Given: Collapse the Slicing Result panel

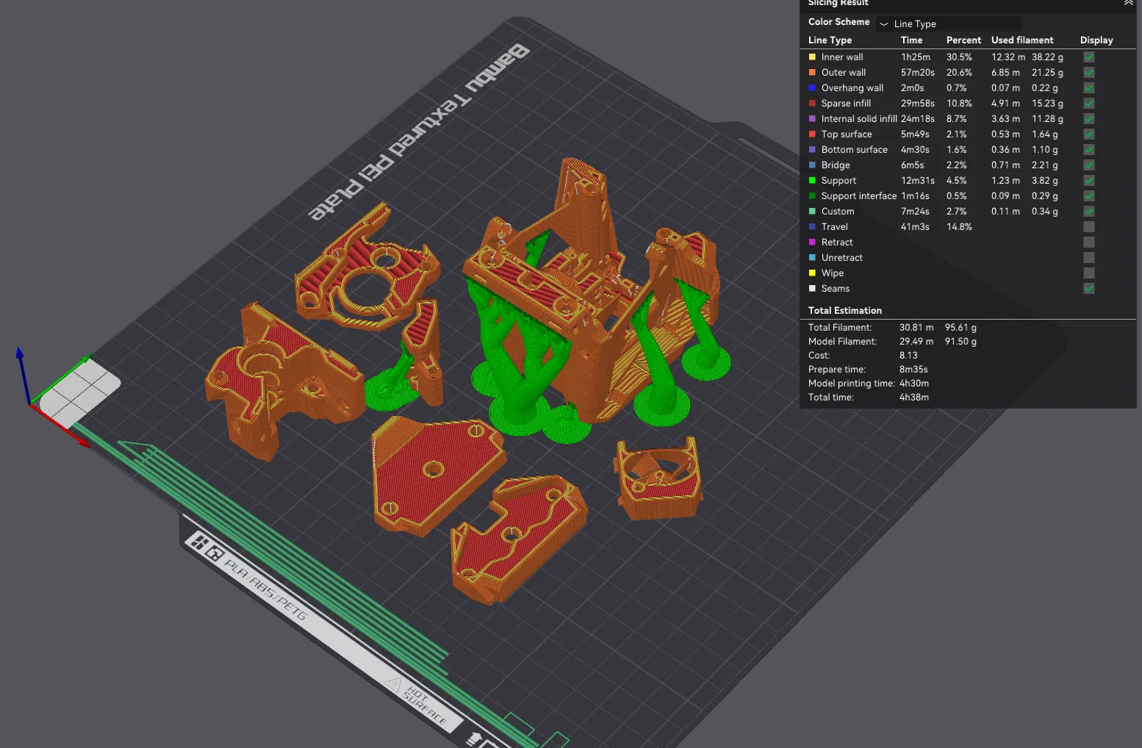Looking at the screenshot, I should tap(1128, 3).
